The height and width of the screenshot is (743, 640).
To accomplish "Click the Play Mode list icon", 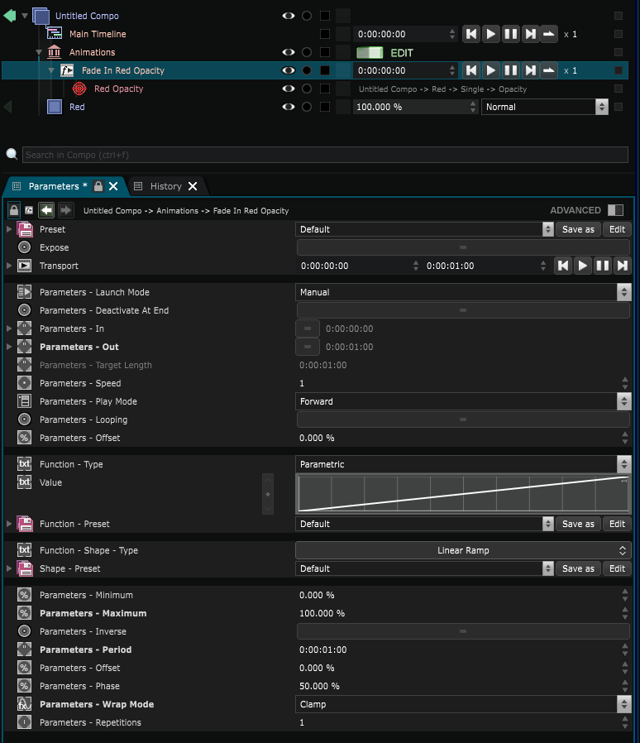I will pyautogui.click(x=24, y=401).
